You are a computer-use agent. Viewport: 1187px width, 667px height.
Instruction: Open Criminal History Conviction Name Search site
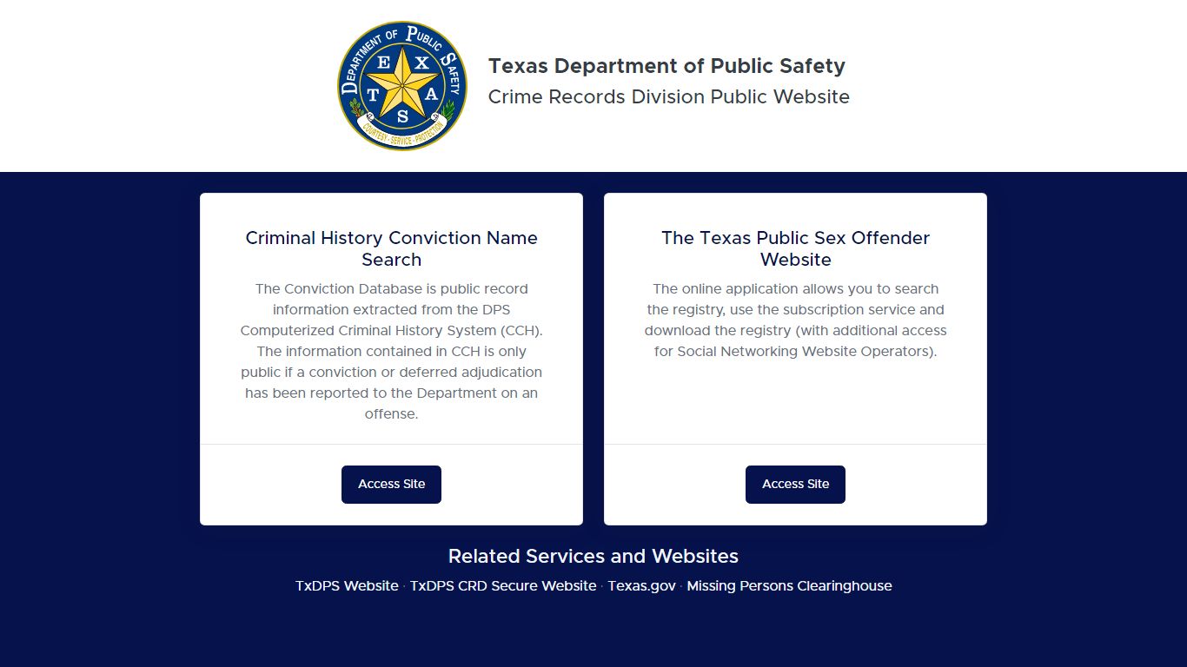(x=391, y=485)
